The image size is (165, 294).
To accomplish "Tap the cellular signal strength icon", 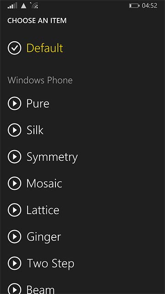I will 12,6.
